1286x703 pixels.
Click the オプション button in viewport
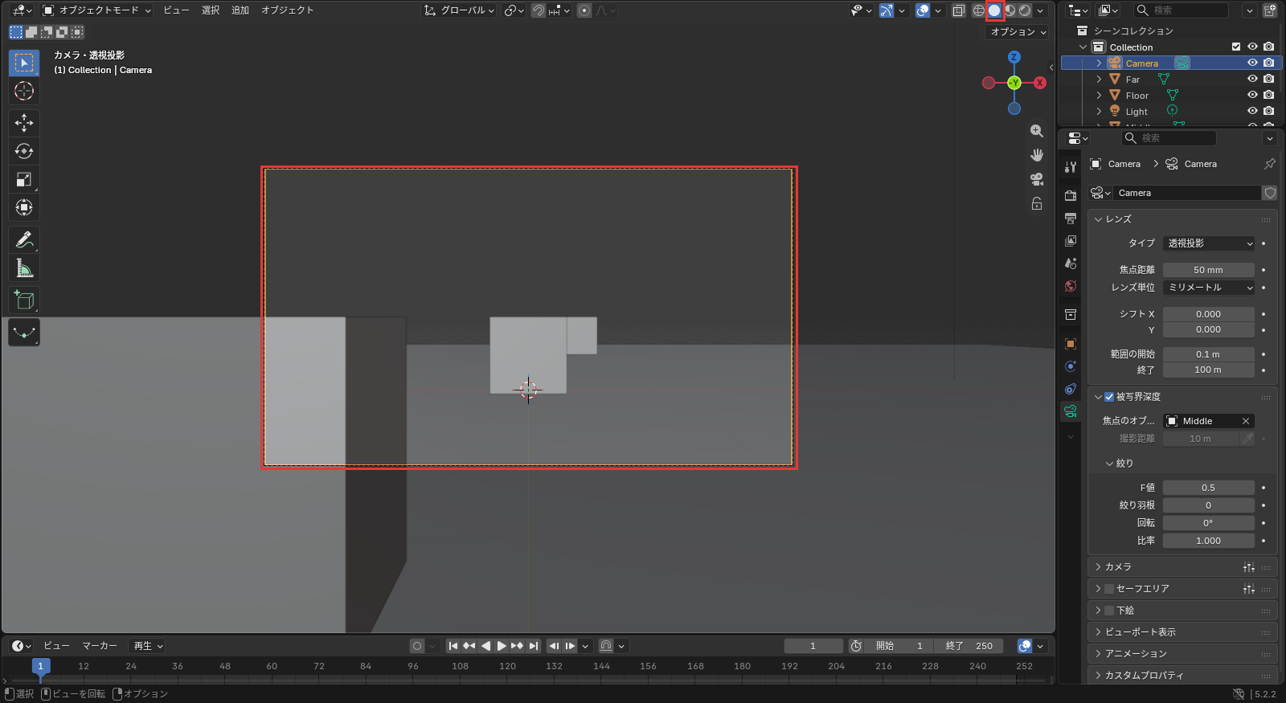click(1018, 32)
